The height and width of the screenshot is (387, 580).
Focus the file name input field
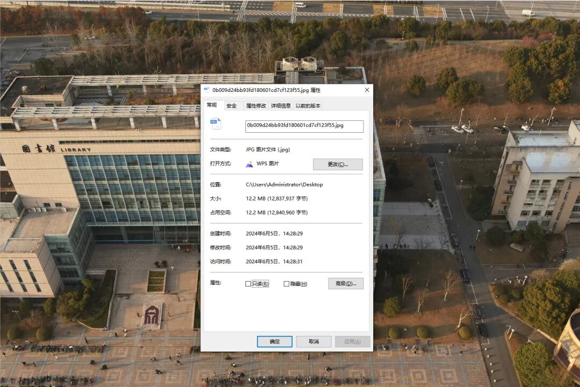(x=304, y=126)
